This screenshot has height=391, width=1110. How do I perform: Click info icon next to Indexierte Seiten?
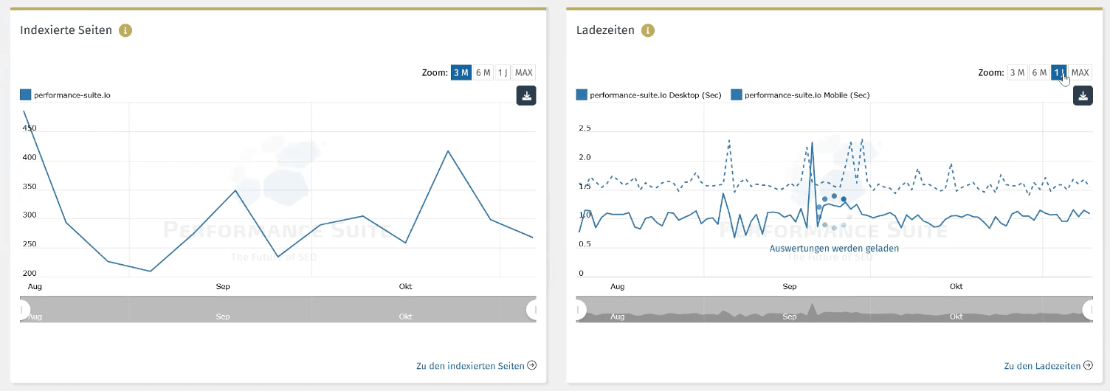coord(125,30)
